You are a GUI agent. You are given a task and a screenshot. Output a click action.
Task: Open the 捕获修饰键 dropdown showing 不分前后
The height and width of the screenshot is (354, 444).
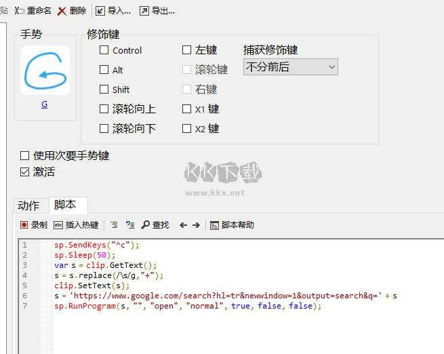pos(291,67)
